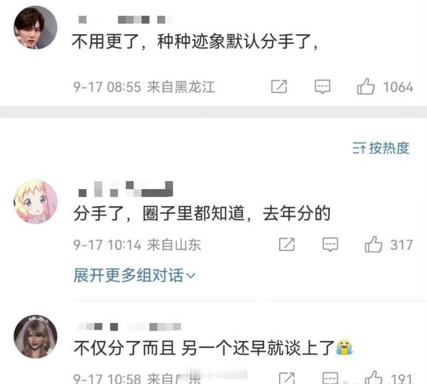
Task: Tap reply icon on the 10:58 comment
Action: (330, 378)
